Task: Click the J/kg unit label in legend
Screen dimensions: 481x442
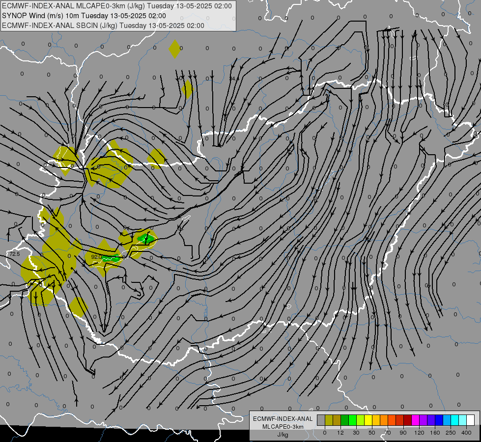Action: (283, 435)
